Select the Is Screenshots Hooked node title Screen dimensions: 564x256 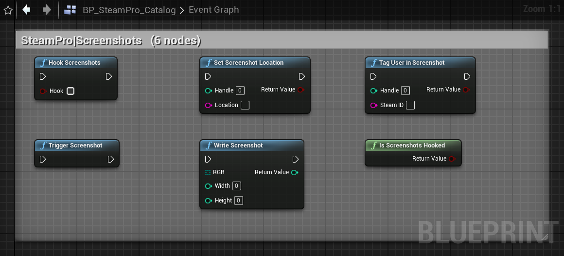click(x=412, y=146)
